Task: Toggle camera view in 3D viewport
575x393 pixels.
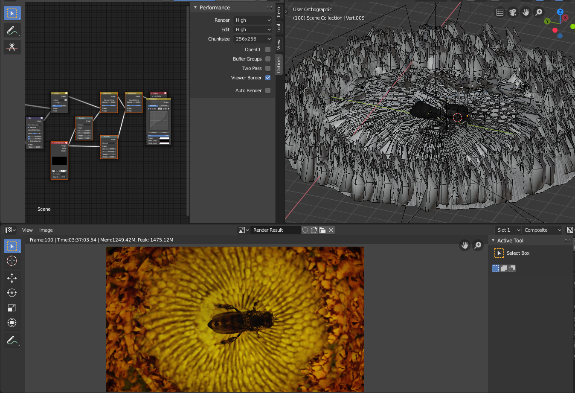Action: pos(513,12)
